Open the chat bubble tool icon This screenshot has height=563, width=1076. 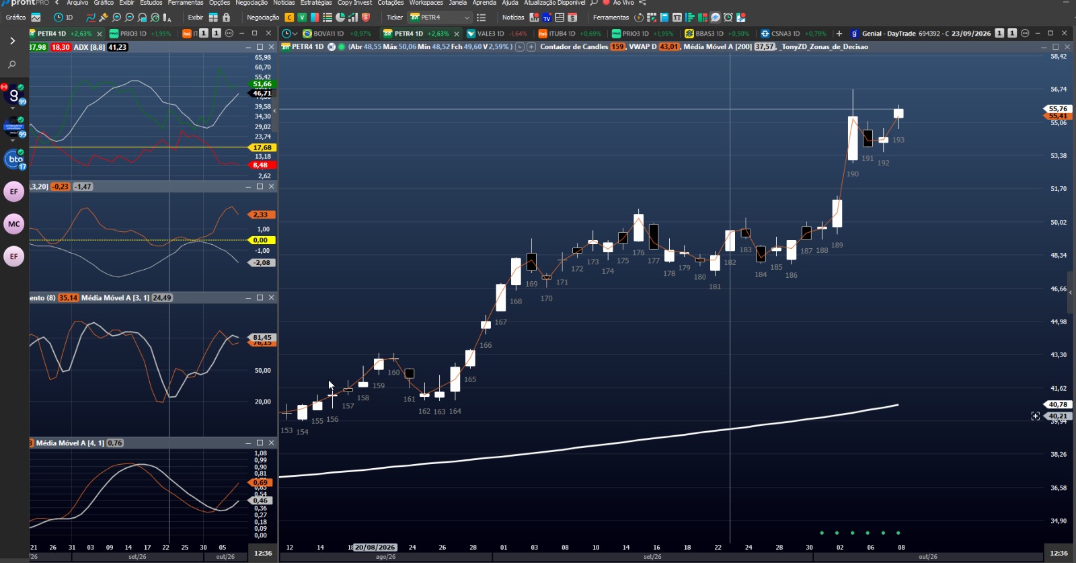(716, 17)
